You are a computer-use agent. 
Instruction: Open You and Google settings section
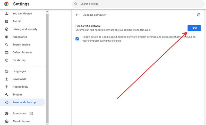tap(22, 14)
